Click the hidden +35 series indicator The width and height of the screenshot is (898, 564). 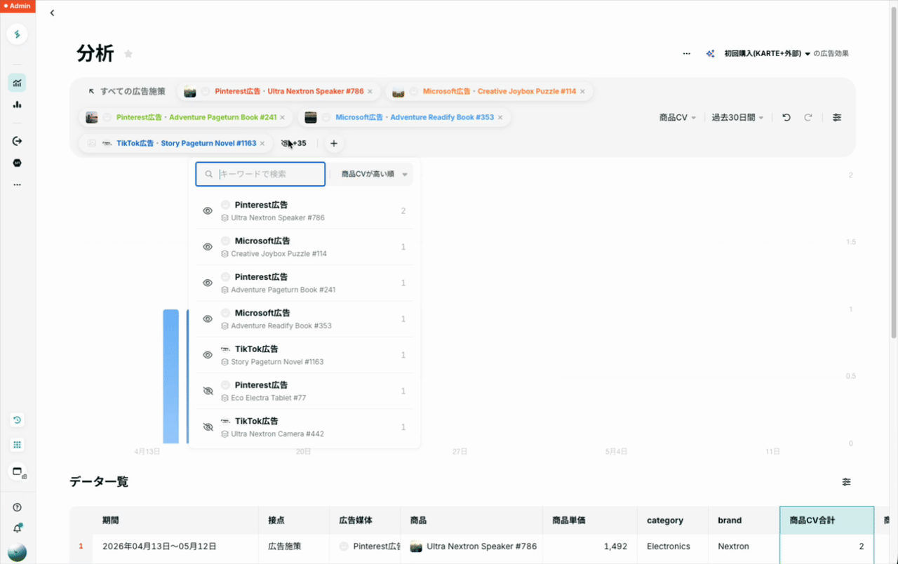294,143
